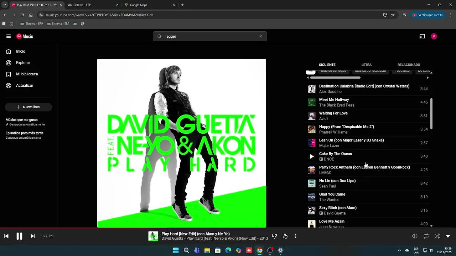Click the Play Hard album cover art

coord(181,143)
